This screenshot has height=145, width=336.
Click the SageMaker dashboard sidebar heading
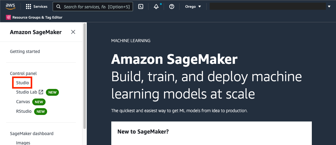click(32, 134)
